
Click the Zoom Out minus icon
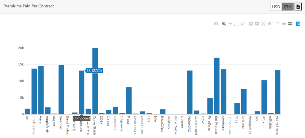(x=257, y=24)
